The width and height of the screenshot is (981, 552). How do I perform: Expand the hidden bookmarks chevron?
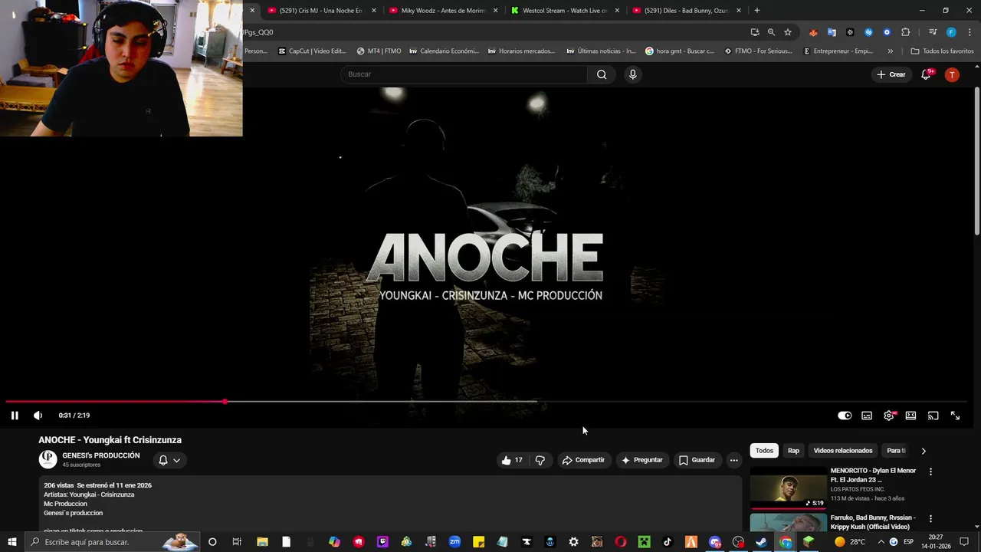tap(890, 51)
